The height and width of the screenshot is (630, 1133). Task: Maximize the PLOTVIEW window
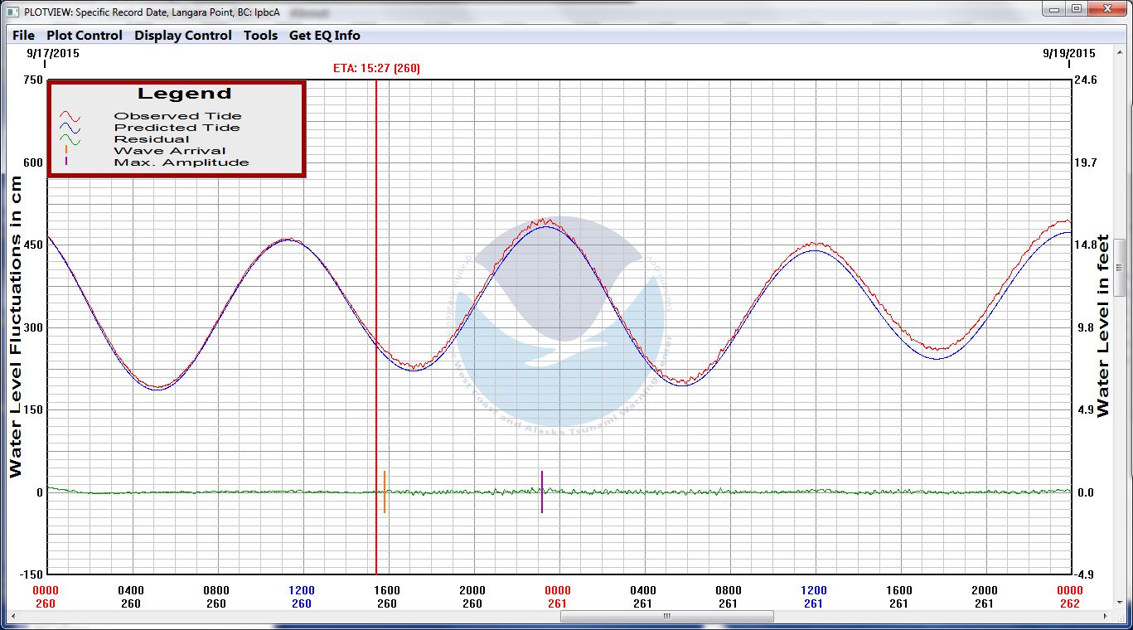tap(1076, 8)
